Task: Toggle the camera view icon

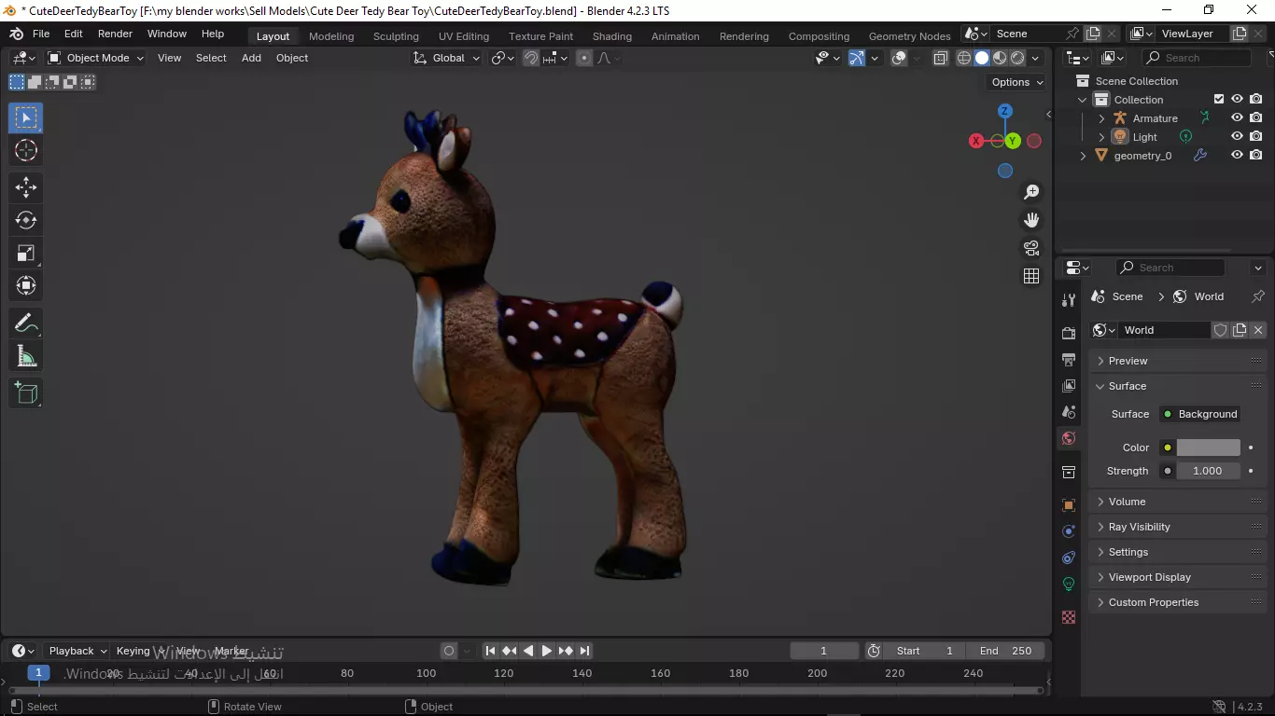Action: [x=1031, y=248]
